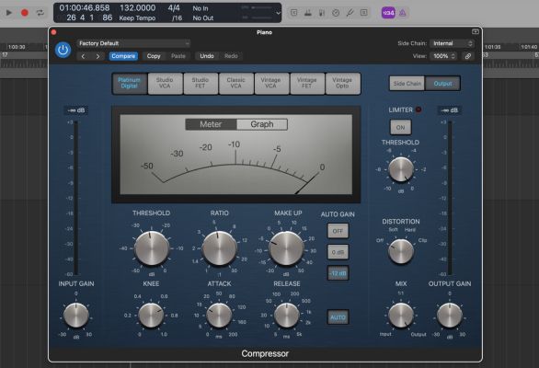Show the Graph display view
Screen dimensions: 539x368
(x=262, y=124)
